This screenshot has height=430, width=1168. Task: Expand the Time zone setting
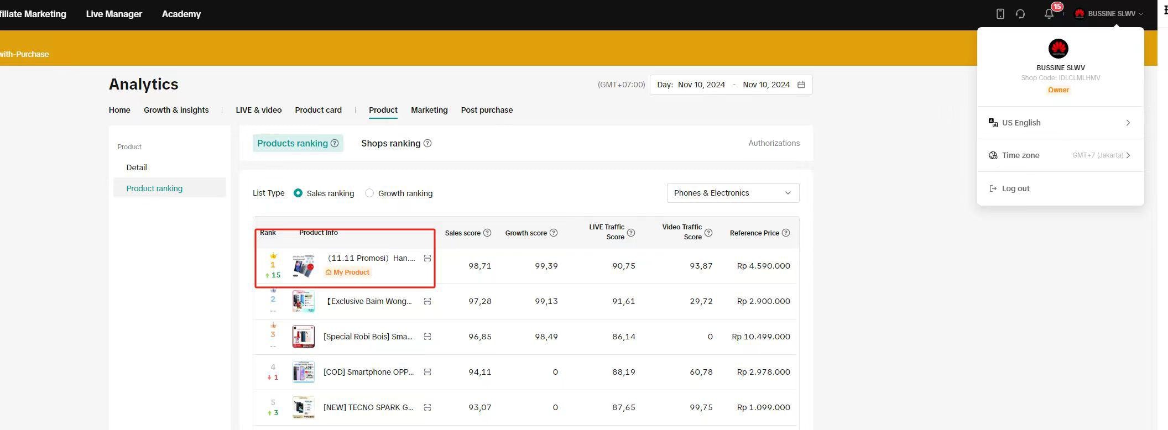tap(1060, 155)
